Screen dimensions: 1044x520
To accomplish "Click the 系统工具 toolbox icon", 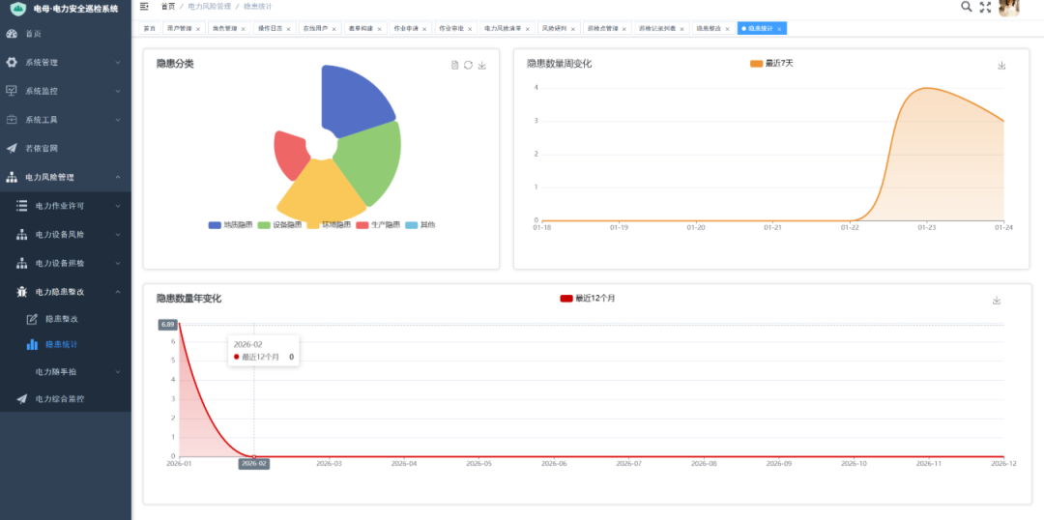I will pyautogui.click(x=12, y=120).
